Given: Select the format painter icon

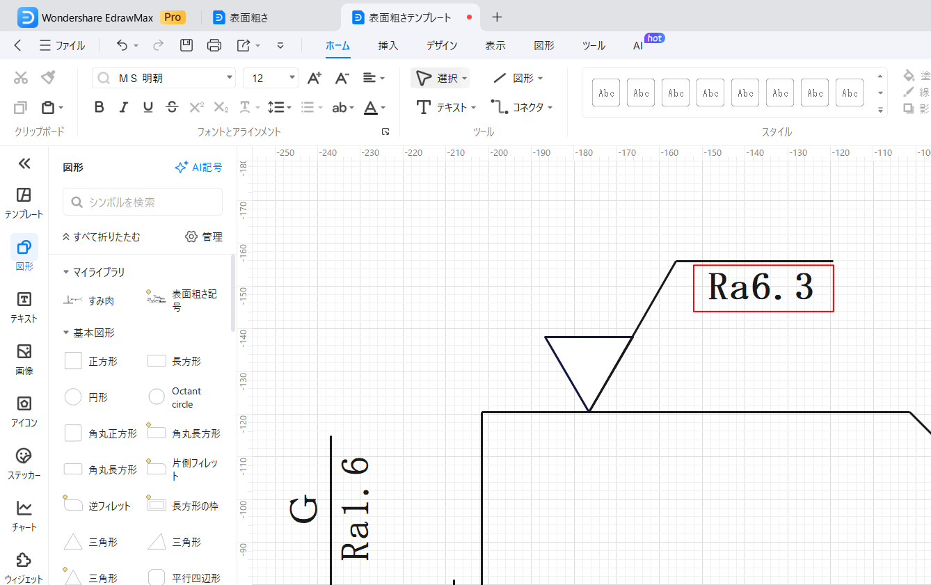Looking at the screenshot, I should (x=48, y=78).
